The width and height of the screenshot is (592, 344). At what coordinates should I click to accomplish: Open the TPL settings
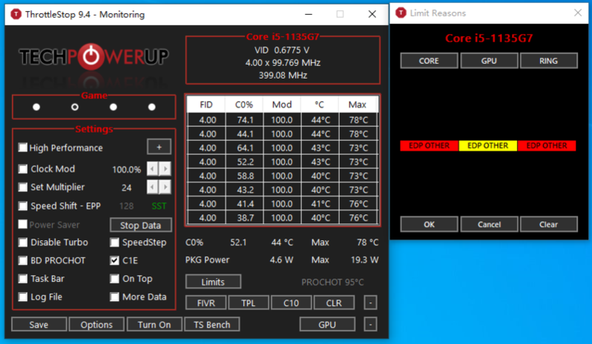[249, 303]
